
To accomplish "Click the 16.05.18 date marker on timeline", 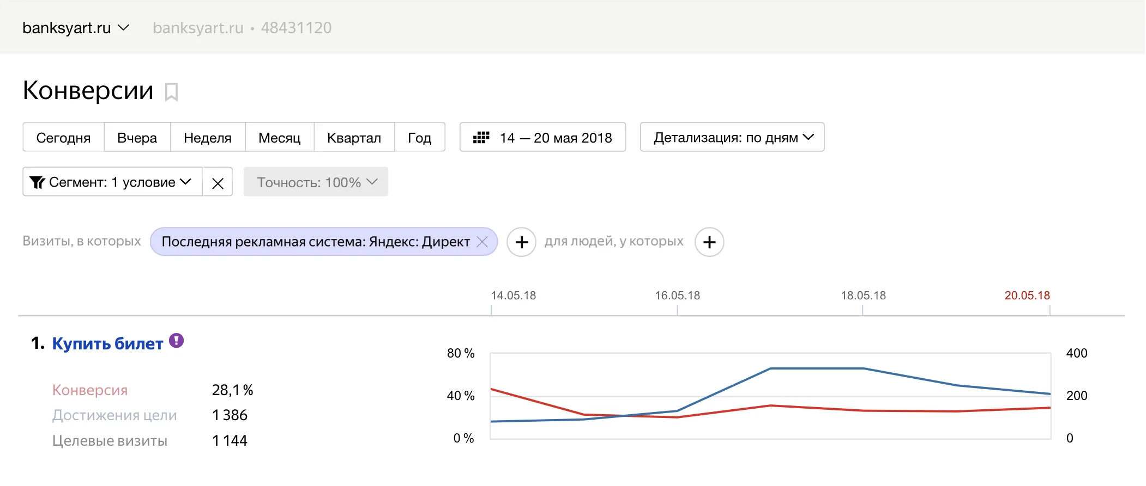I will [678, 296].
